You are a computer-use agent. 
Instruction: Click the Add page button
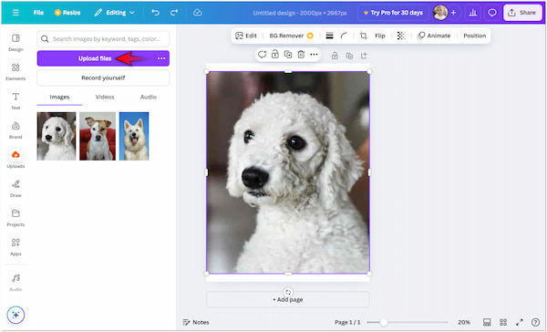point(288,299)
